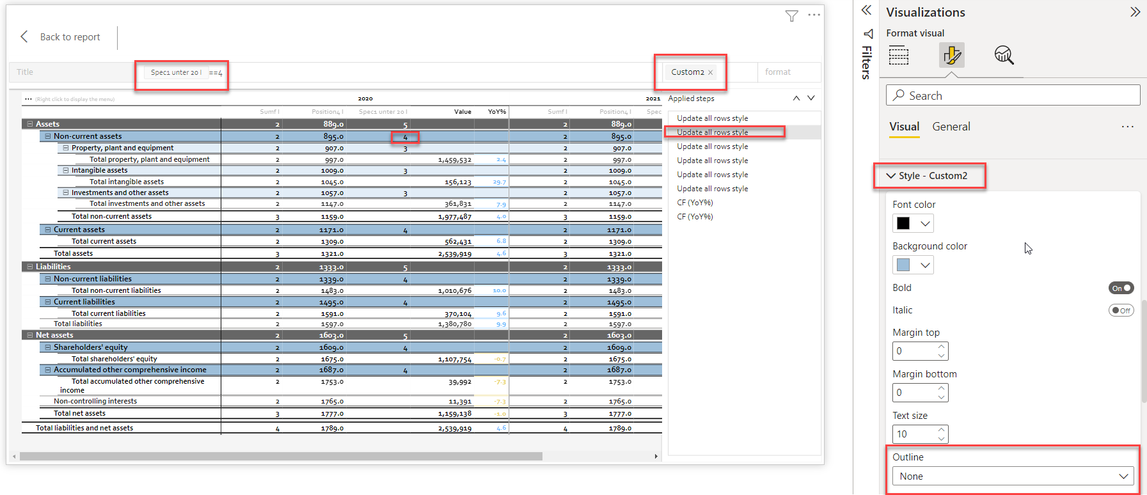Switch to the Visual tab
Screen dimensions: 1147x495
click(905, 127)
